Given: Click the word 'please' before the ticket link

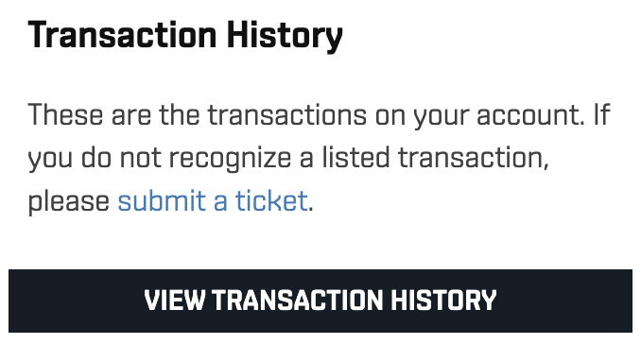Looking at the screenshot, I should click(x=69, y=202).
